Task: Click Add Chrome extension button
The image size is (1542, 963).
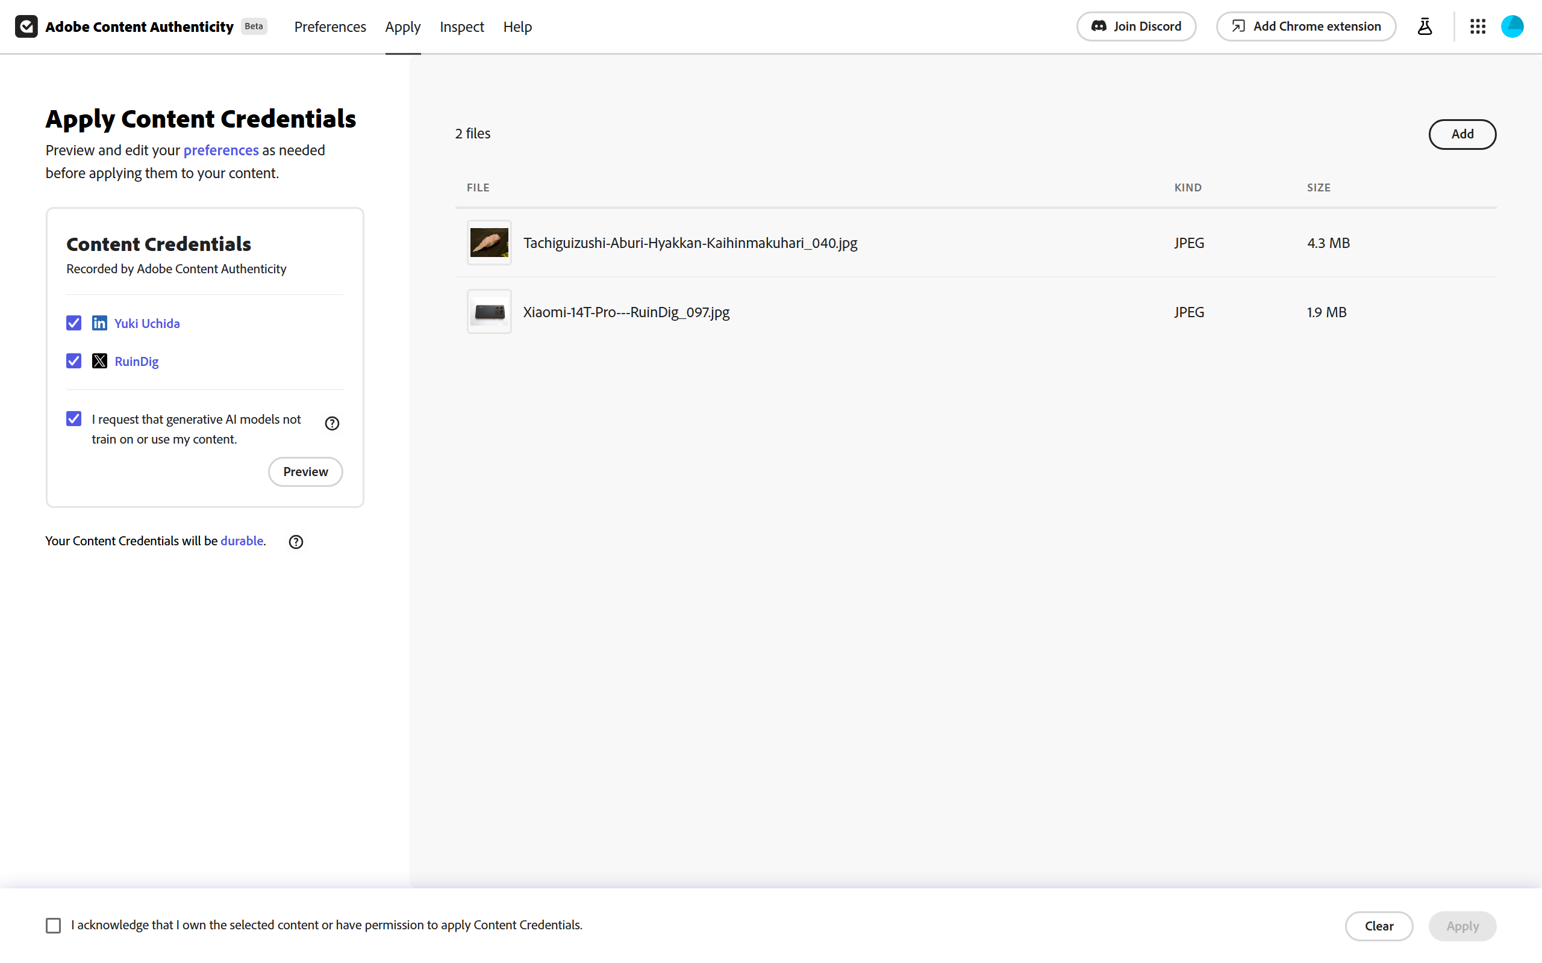Action: (x=1306, y=26)
